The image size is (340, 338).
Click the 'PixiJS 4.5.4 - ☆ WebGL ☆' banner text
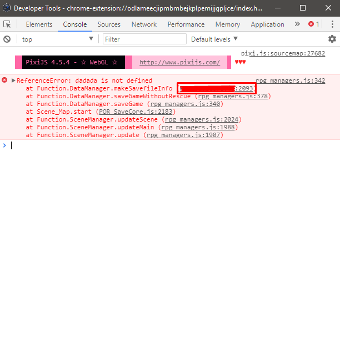(x=71, y=62)
